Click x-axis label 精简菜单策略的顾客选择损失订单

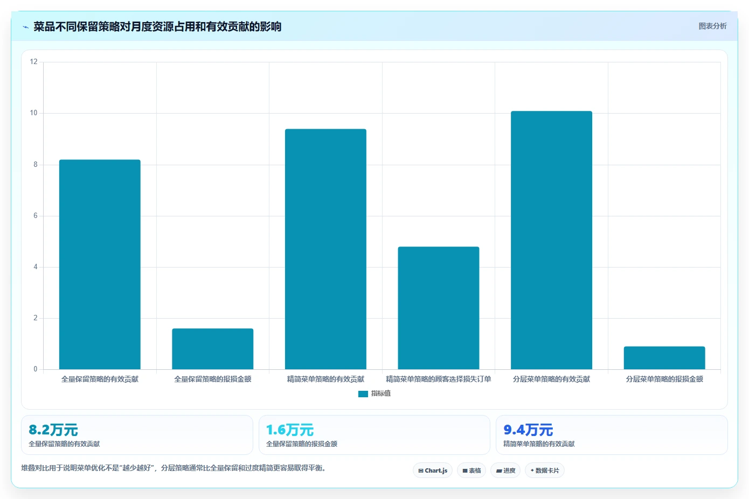(439, 379)
